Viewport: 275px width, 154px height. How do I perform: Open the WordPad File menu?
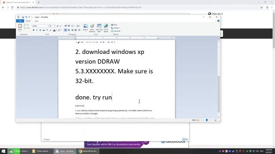click(20, 21)
